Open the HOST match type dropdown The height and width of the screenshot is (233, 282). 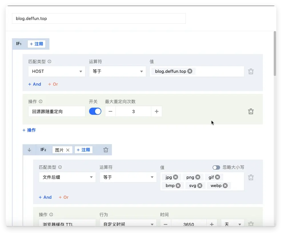(57, 71)
